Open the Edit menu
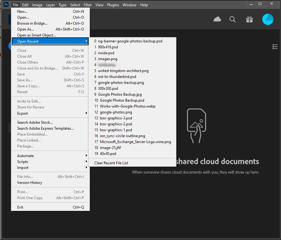This screenshot has width=281, height=240. pyautogui.click(x=25, y=5)
